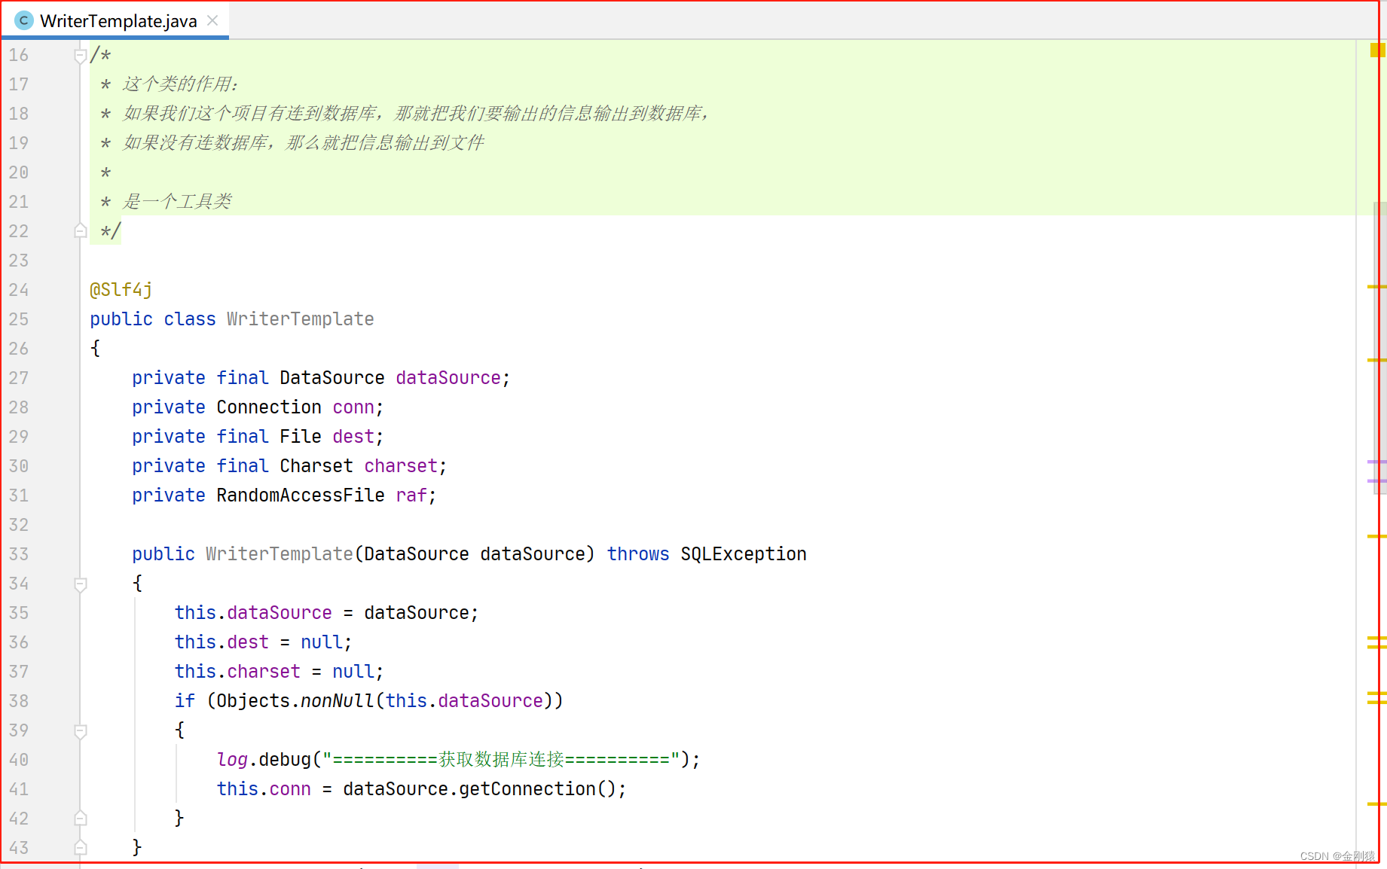1387x869 pixels.
Task: Click line number 33 in the gutter
Action: [x=19, y=554]
